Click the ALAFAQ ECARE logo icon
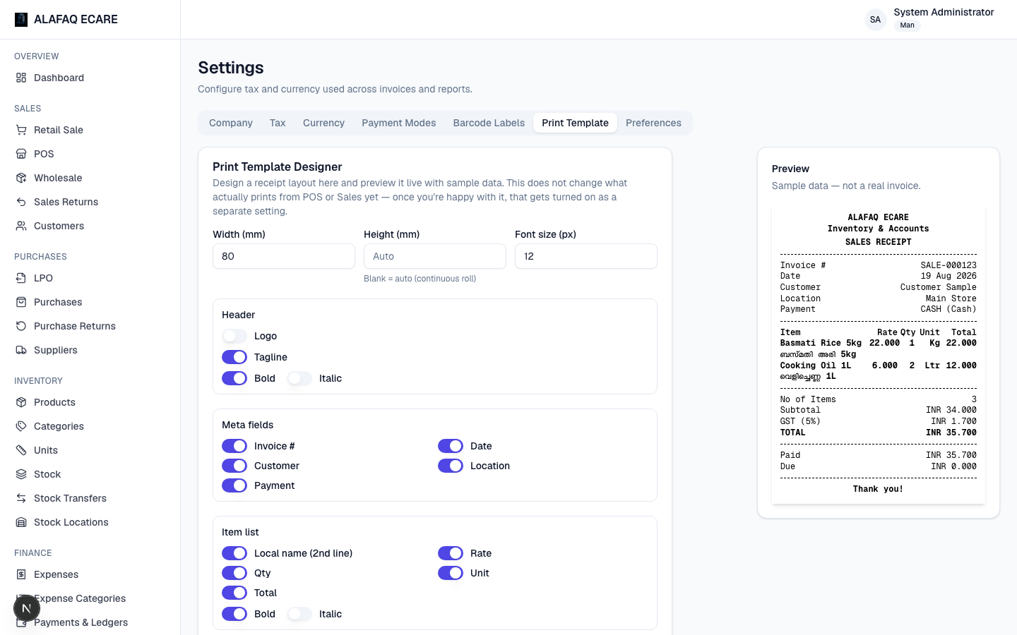Screen dimensions: 1017x635 (x=21, y=19)
